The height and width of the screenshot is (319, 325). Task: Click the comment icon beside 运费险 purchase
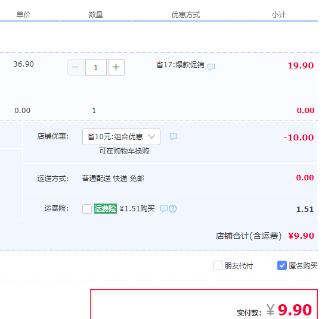click(x=164, y=209)
